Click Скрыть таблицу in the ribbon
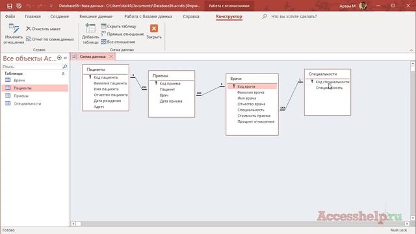This screenshot has height=234, width=416. tap(118, 26)
